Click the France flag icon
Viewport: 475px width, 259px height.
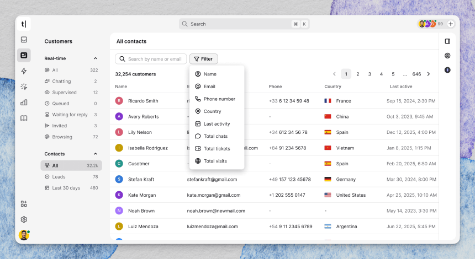point(328,101)
